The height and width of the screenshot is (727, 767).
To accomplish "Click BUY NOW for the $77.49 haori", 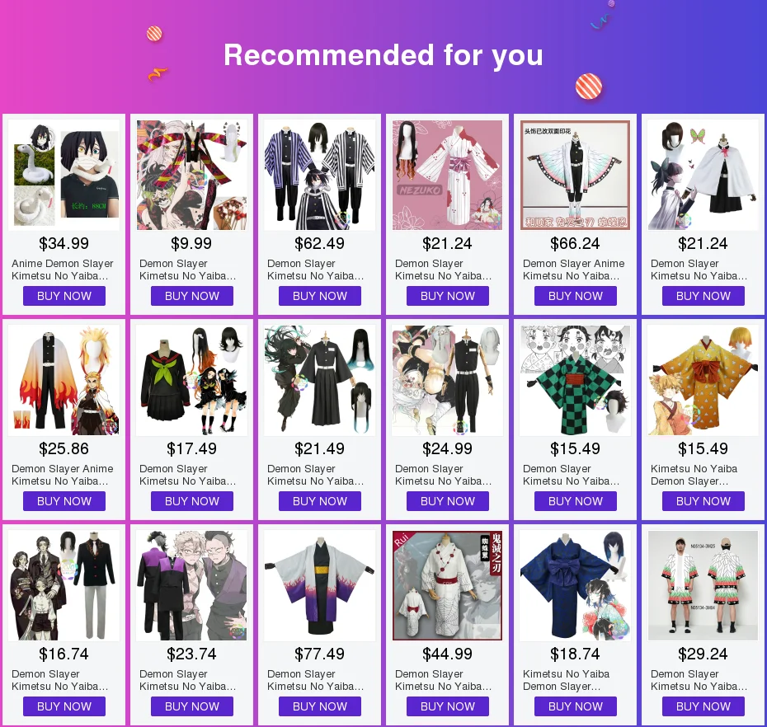I will [320, 706].
